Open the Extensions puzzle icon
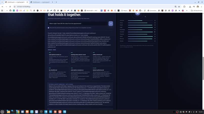This screenshot has width=204, height=114. pyautogui.click(x=184, y=7)
